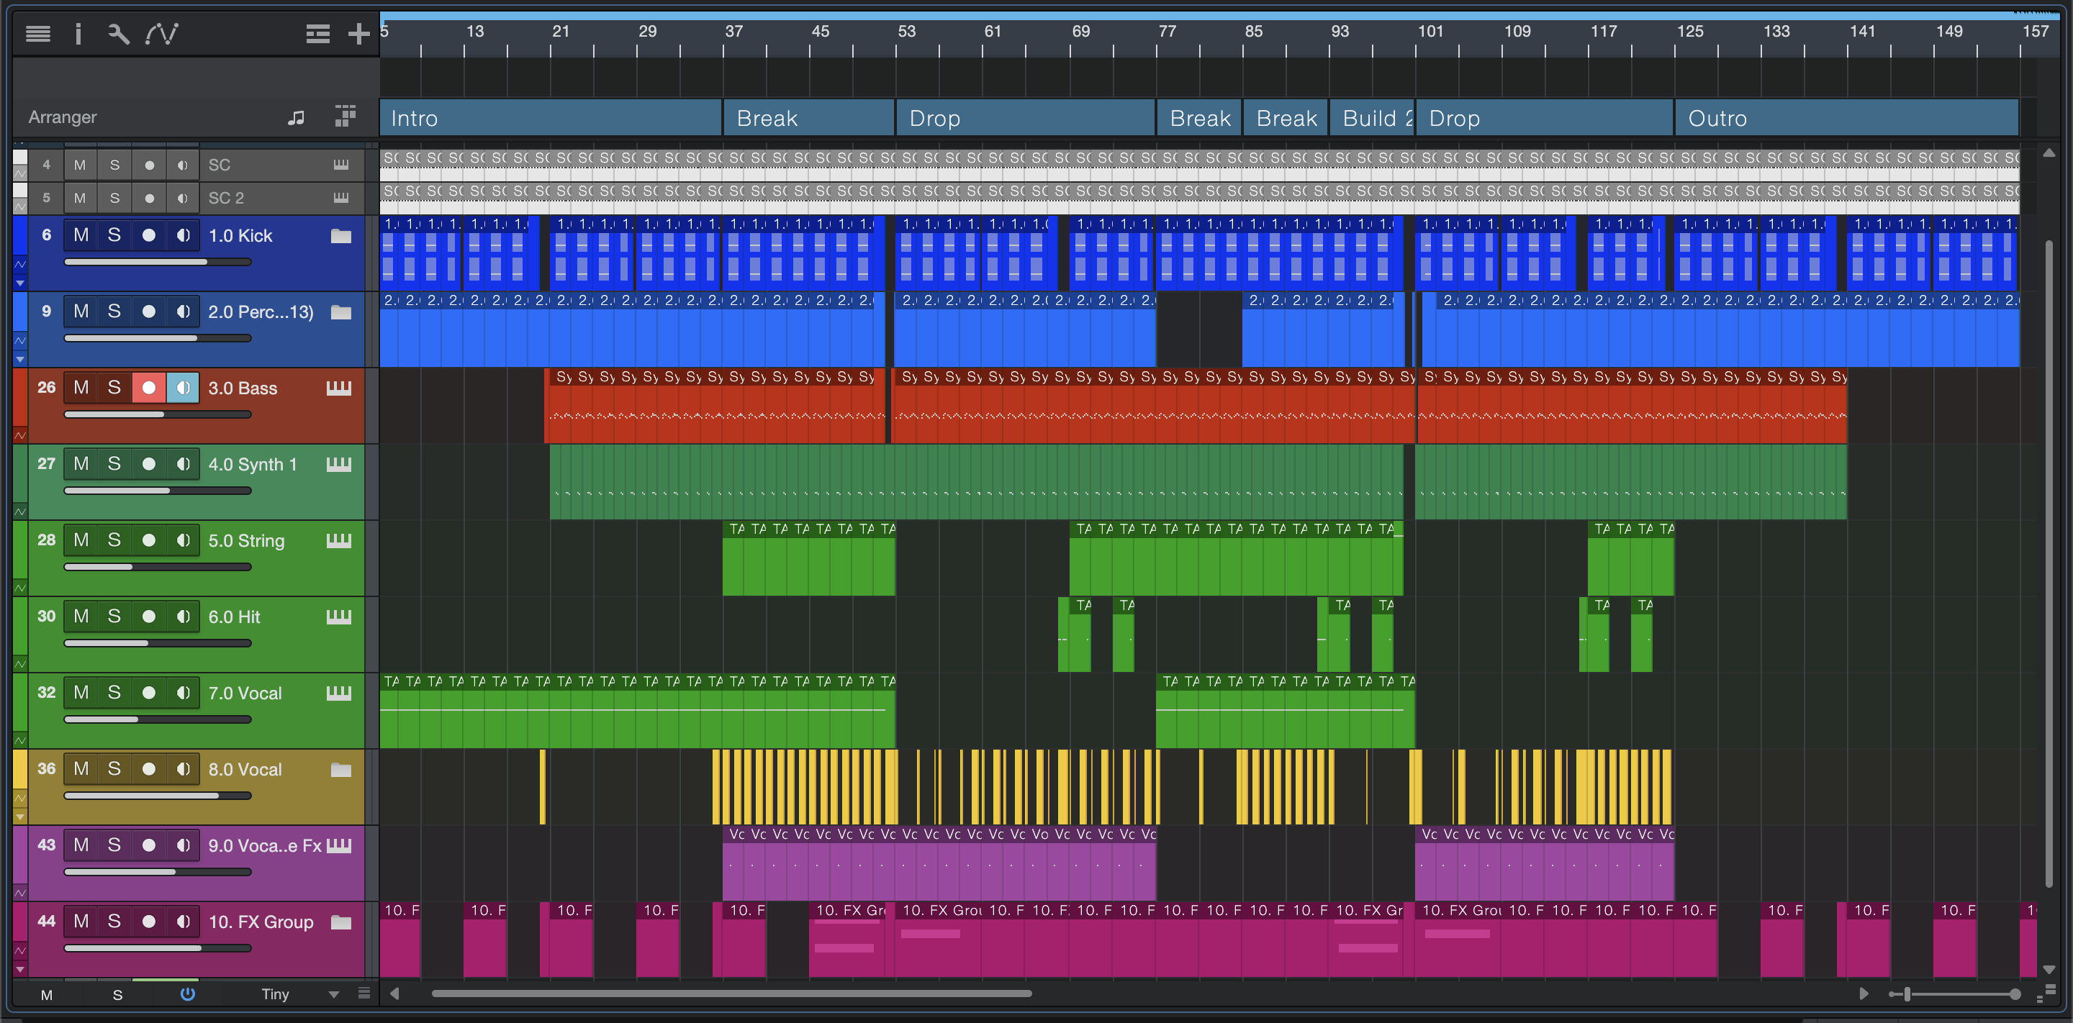Click instrument keyboard icon on 5.0 String

click(339, 541)
